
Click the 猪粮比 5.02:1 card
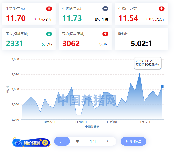(x=141, y=39)
